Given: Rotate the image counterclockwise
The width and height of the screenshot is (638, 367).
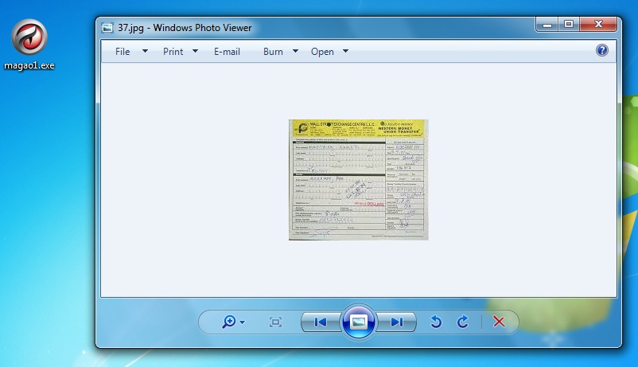Looking at the screenshot, I should coord(436,322).
